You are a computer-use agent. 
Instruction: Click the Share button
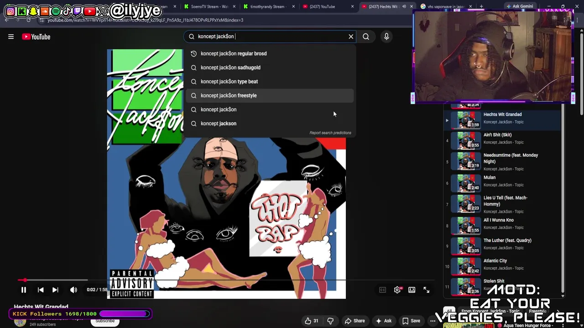click(355, 321)
